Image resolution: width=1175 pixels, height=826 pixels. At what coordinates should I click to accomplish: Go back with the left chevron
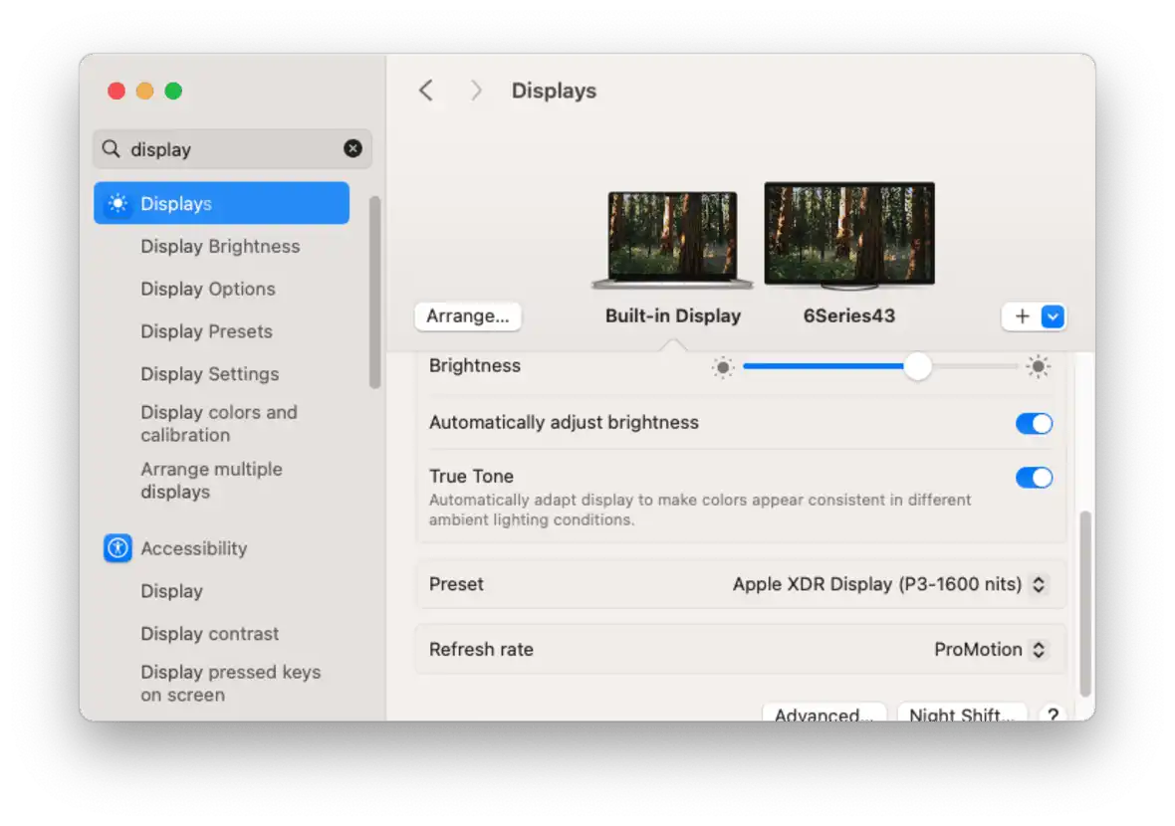coord(425,91)
